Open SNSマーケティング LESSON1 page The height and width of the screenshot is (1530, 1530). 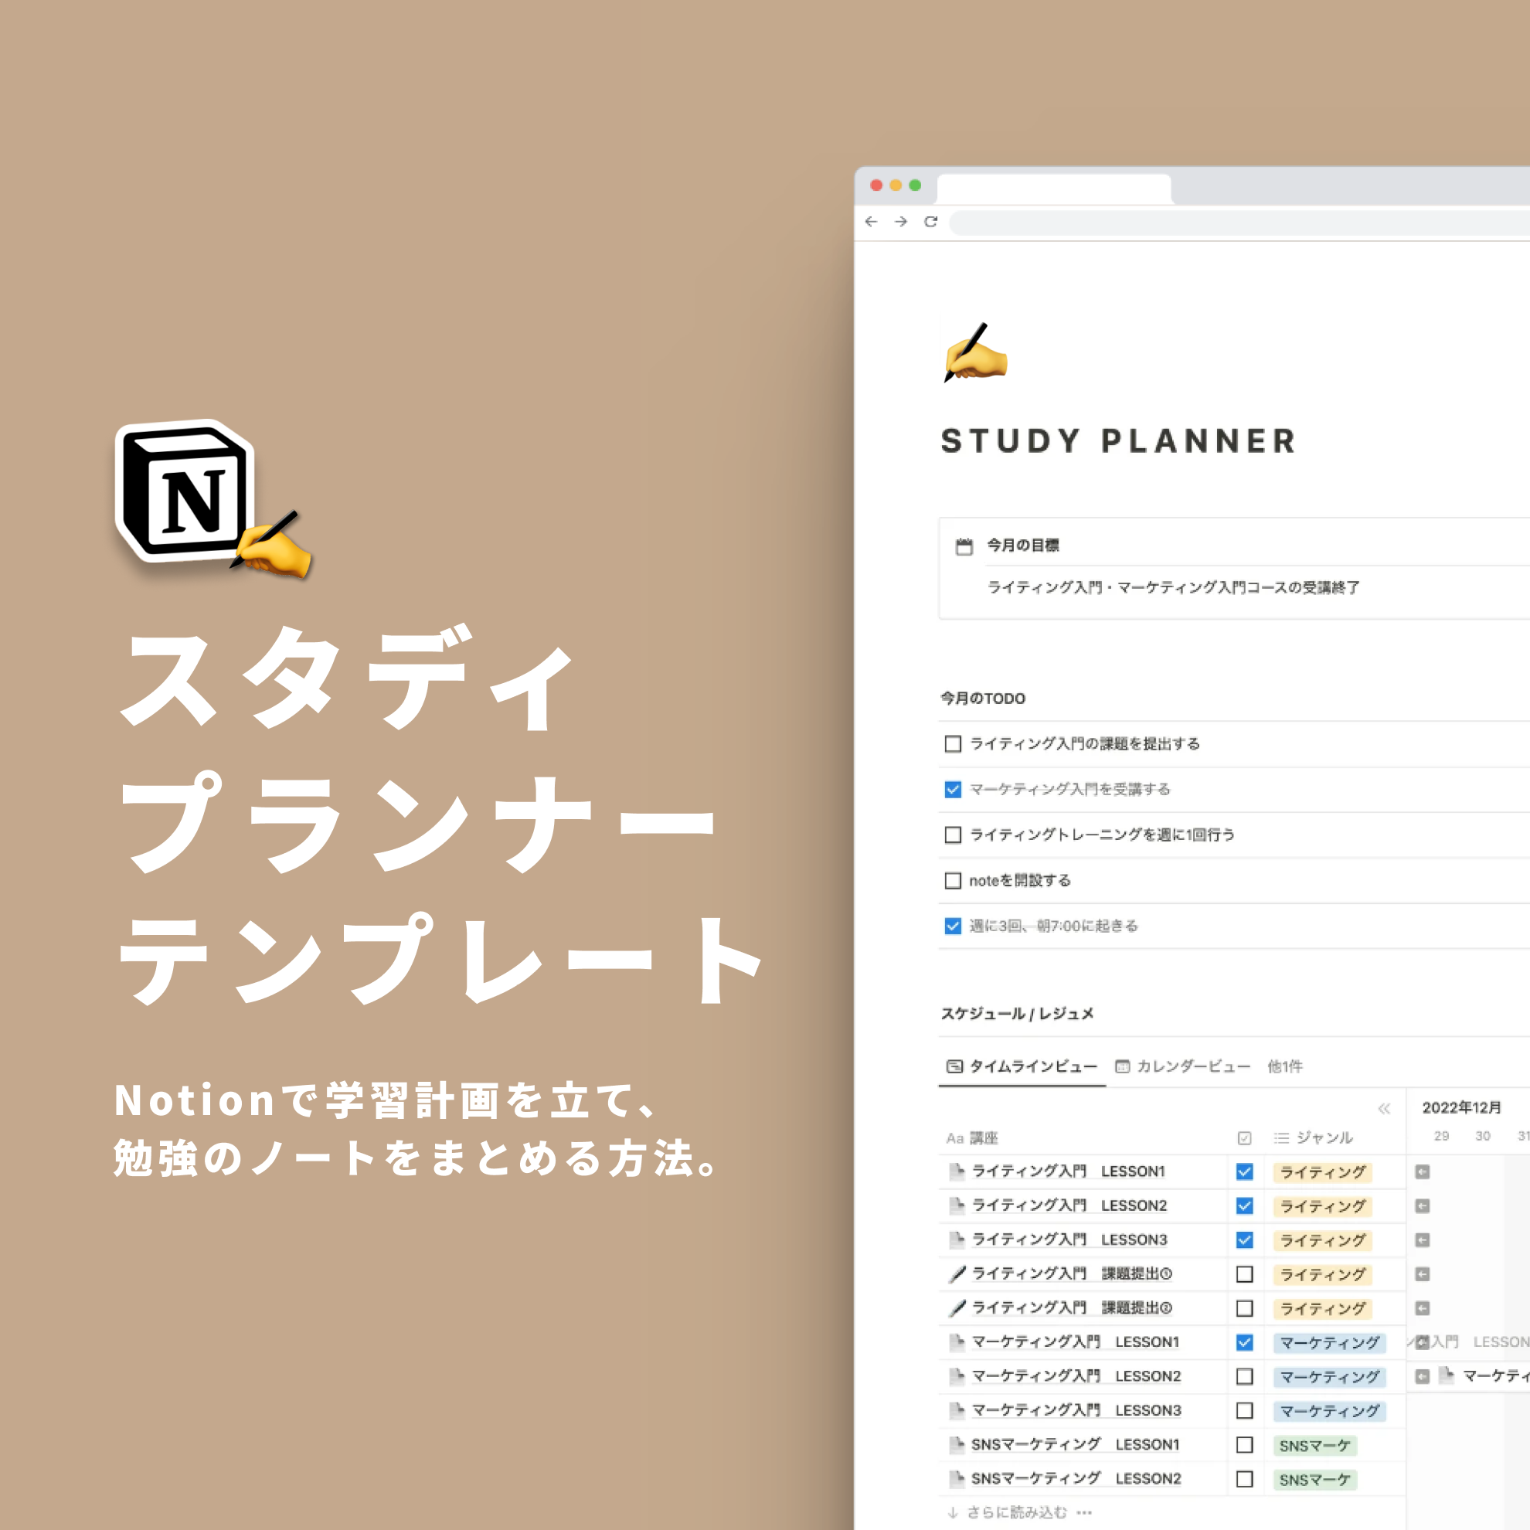[1076, 1445]
